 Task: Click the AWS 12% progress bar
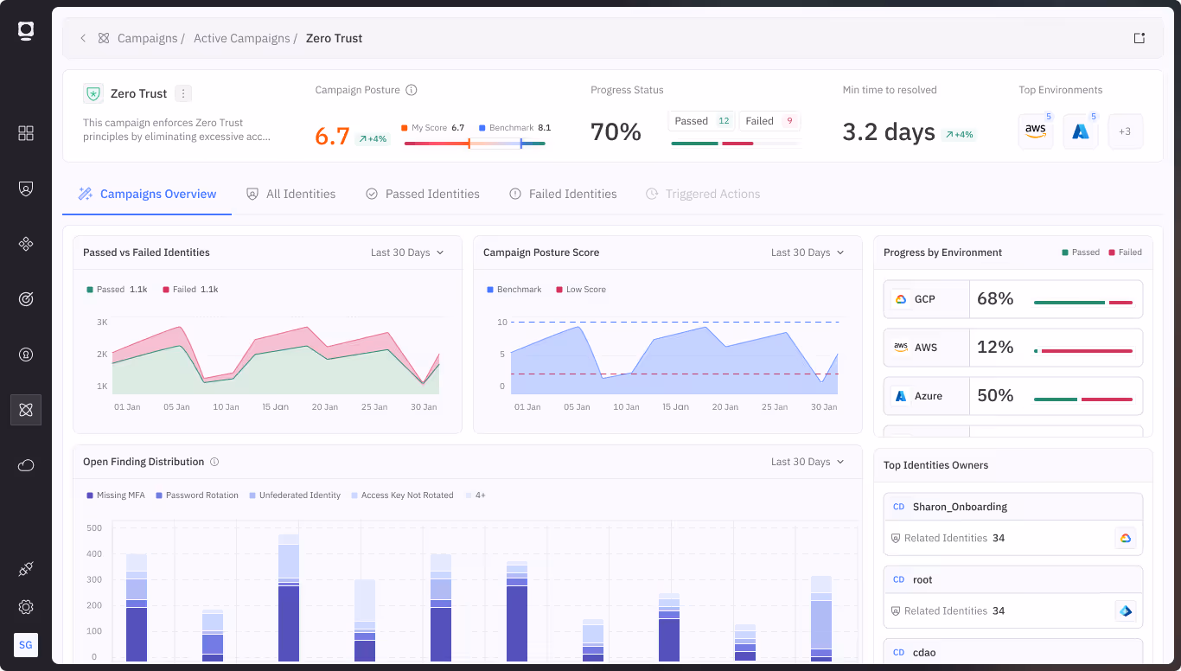click(1083, 351)
